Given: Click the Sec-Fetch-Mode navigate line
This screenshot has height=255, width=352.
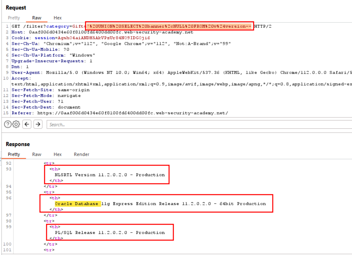Looking at the screenshot, I should pos(46,96).
